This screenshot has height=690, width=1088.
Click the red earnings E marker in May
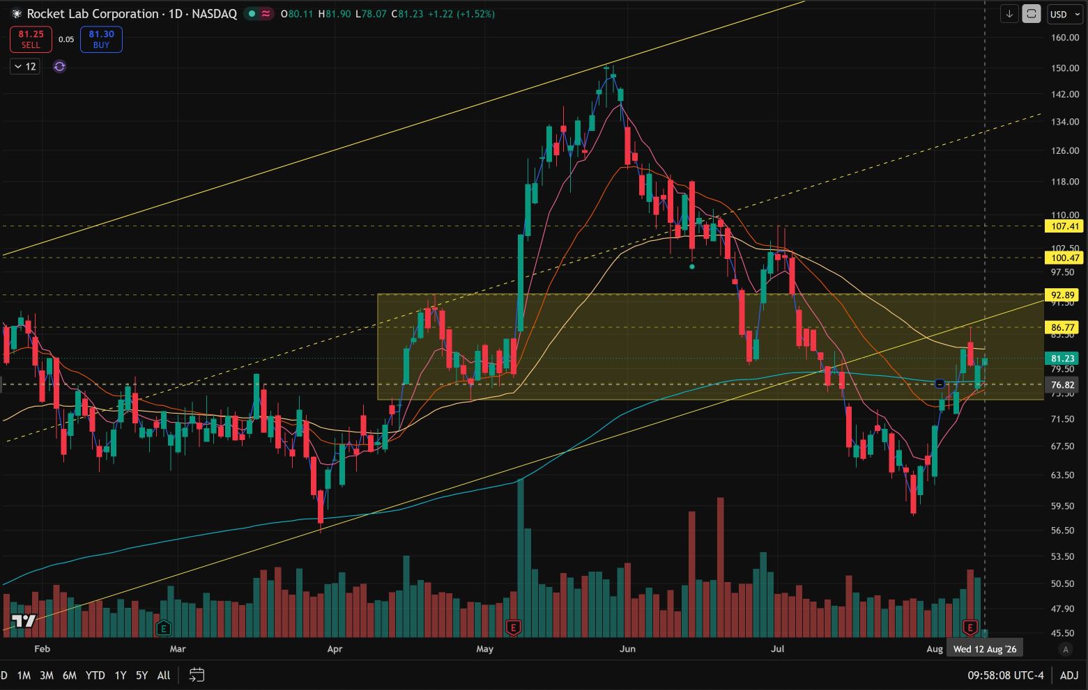(514, 628)
